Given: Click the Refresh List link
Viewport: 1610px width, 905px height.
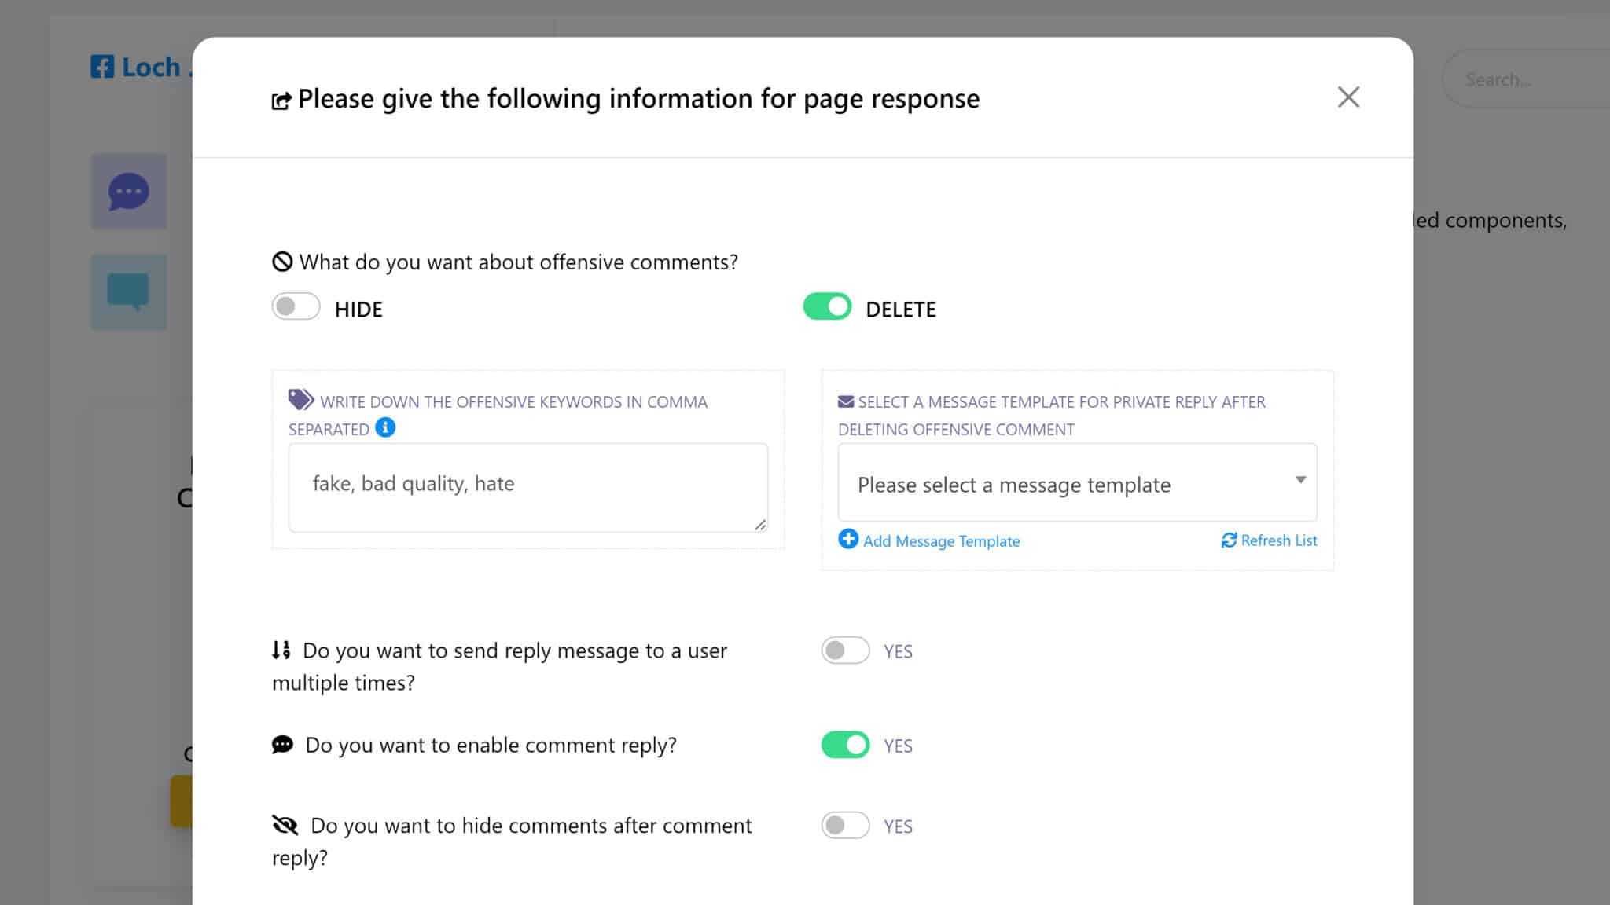Looking at the screenshot, I should (1278, 540).
